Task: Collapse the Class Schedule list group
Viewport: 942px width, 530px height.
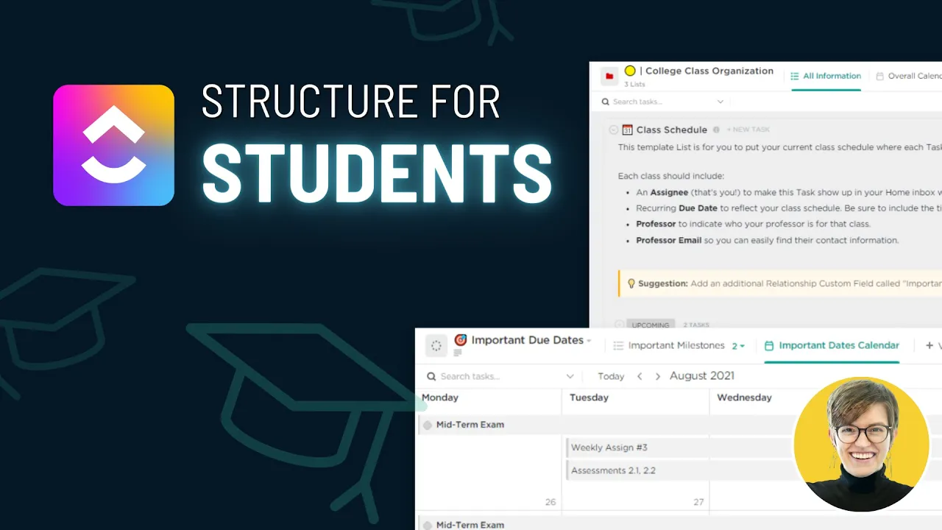Action: (x=613, y=130)
